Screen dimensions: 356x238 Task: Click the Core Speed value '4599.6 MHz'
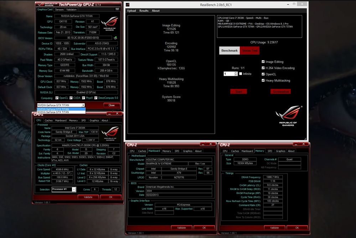62,170
